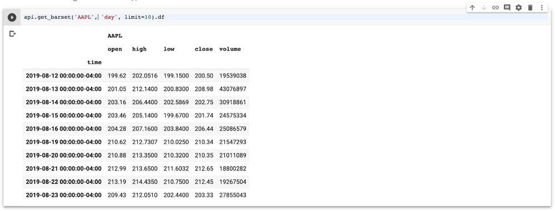Add a comment to the cell
Screen dimensions: 555x211
click(x=507, y=7)
